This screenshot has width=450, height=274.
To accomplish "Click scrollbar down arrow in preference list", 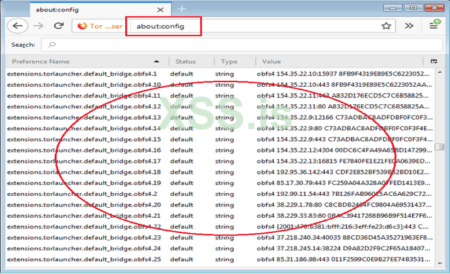I will [440, 263].
